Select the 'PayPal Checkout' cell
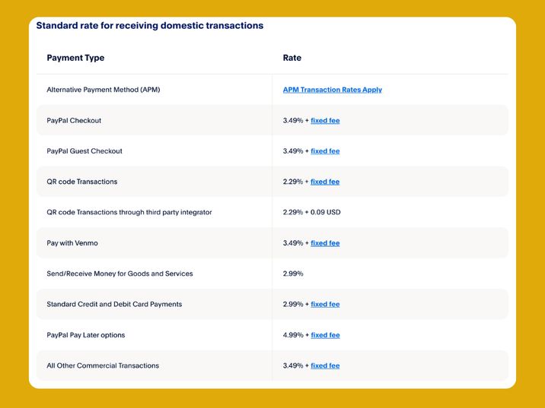The image size is (545, 408). pos(74,120)
